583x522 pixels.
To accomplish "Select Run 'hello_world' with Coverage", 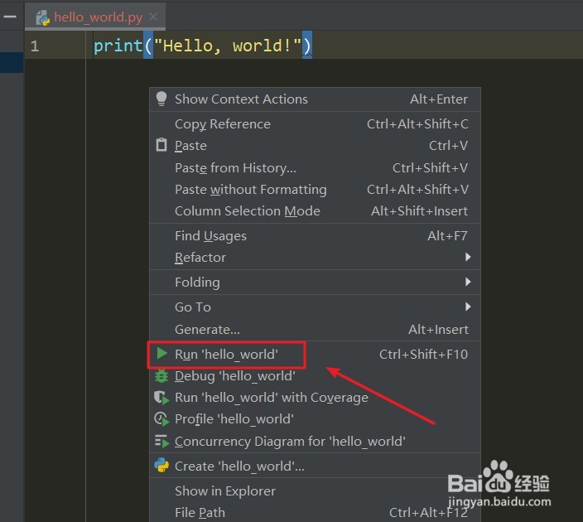I will click(x=315, y=398).
